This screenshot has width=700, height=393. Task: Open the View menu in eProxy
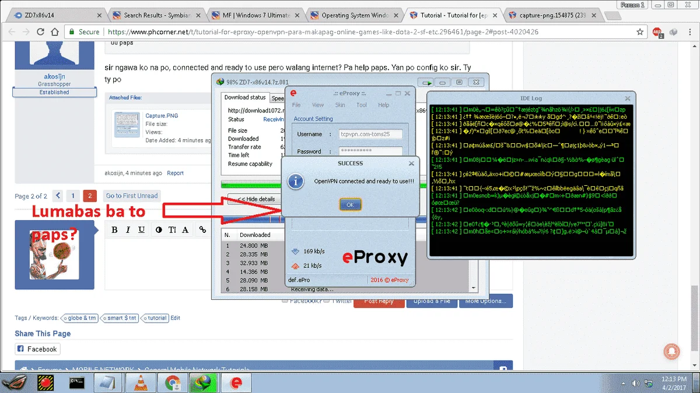318,105
